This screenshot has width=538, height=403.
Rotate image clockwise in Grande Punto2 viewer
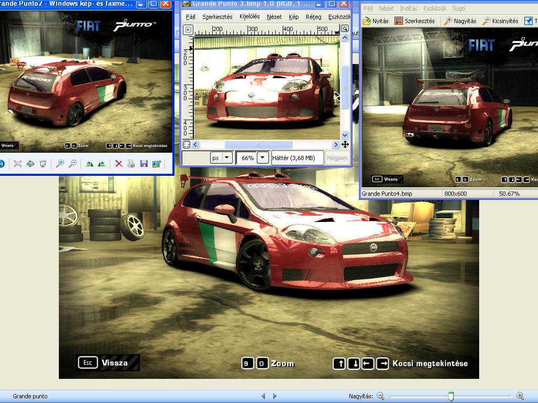(x=89, y=164)
